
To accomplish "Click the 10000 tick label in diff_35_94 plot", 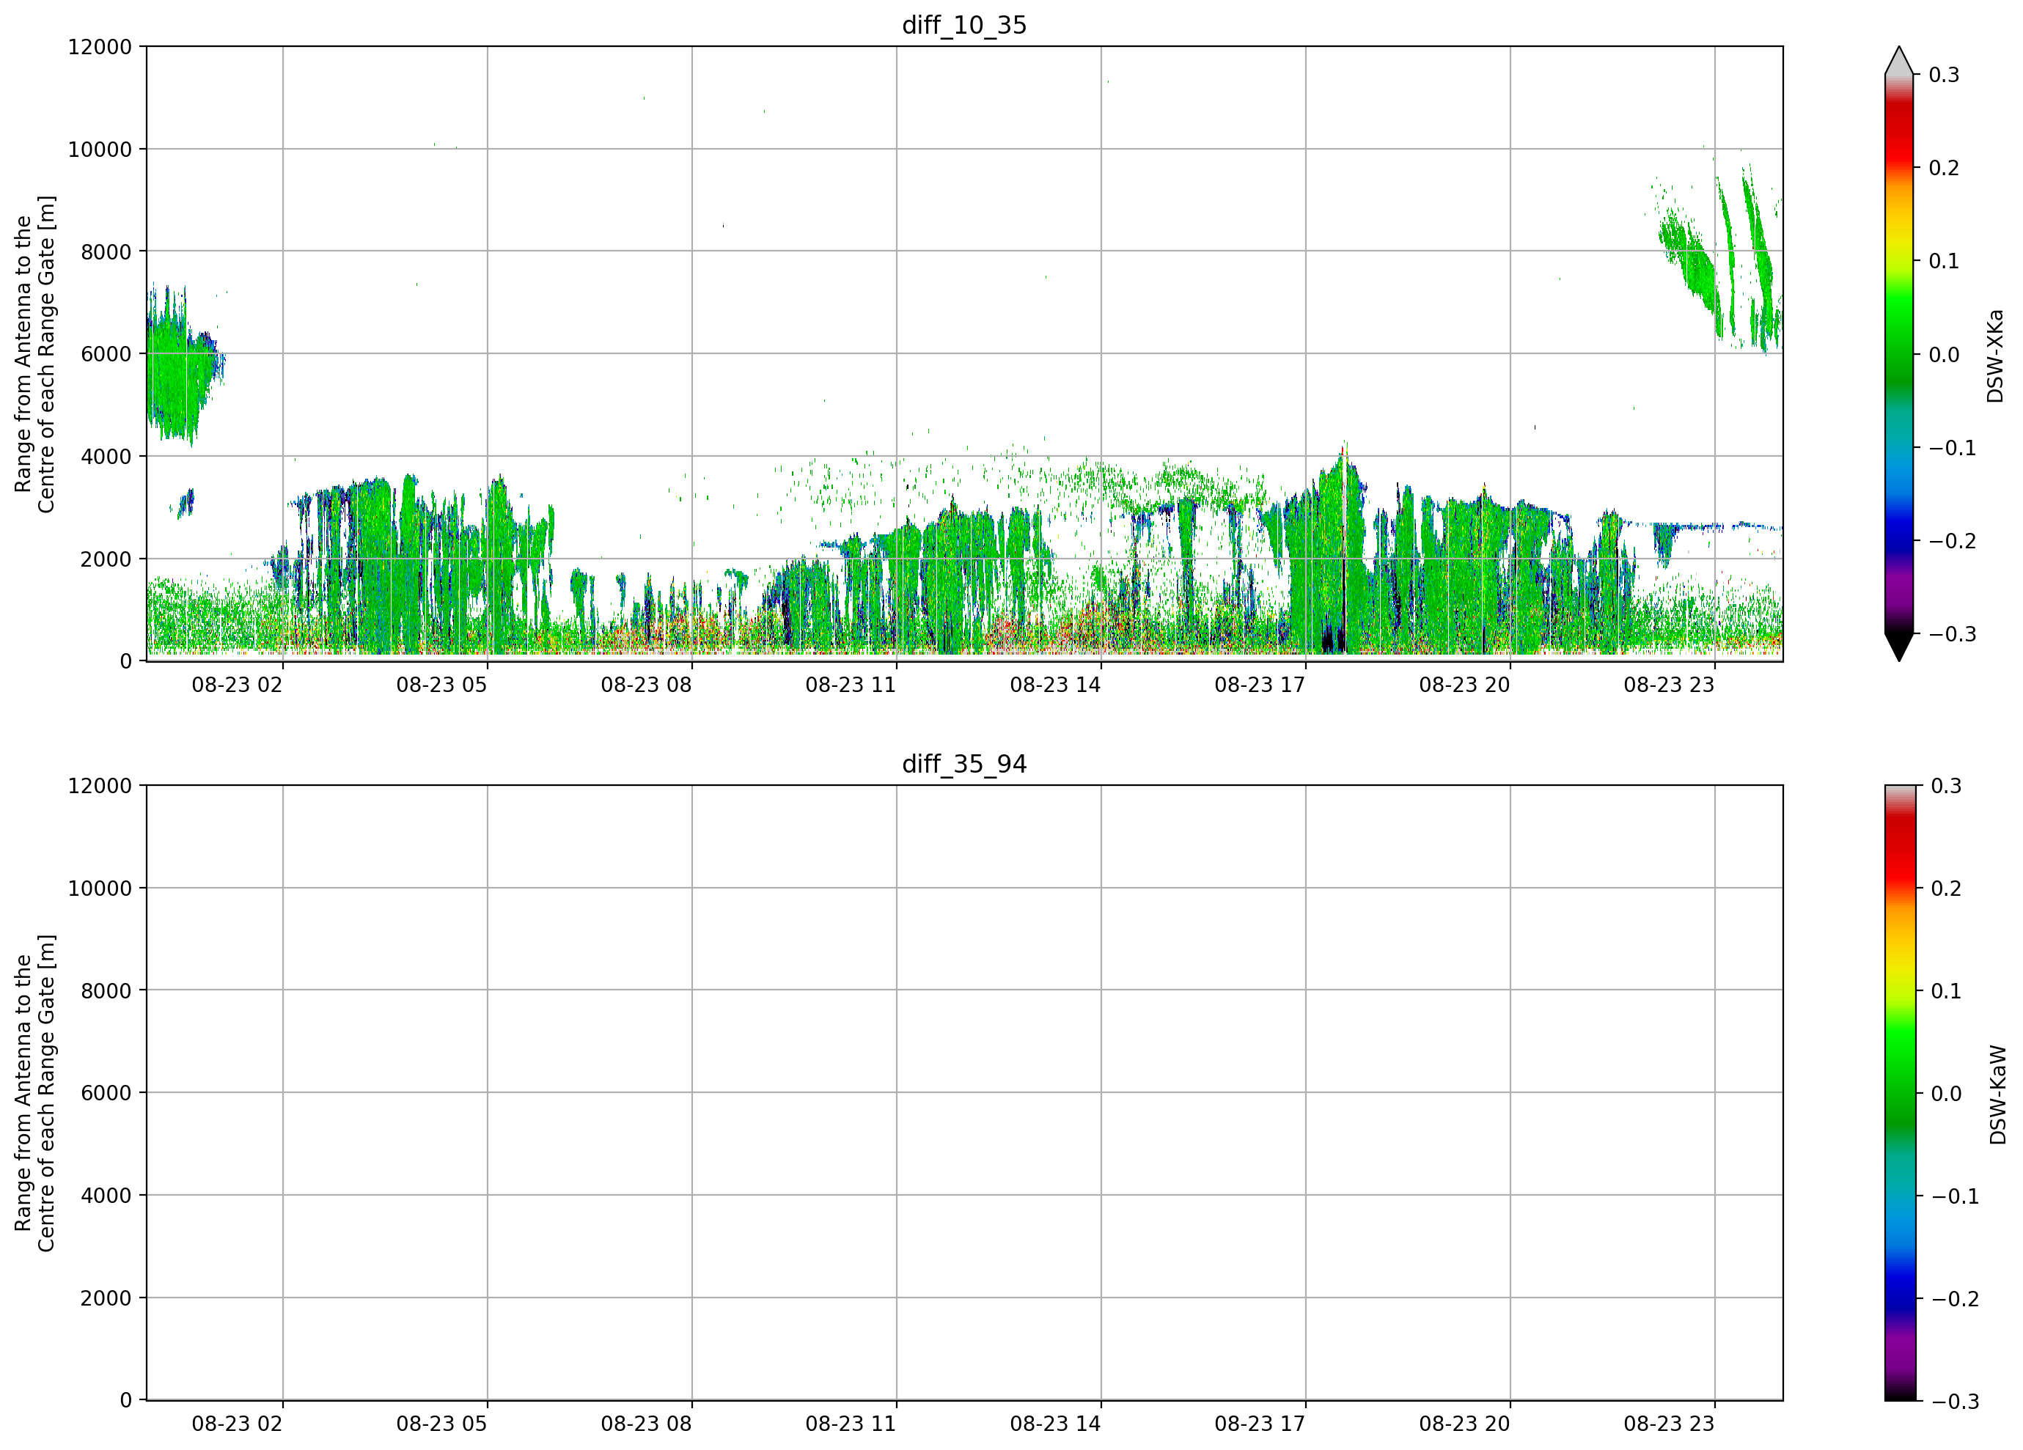I will (100, 889).
